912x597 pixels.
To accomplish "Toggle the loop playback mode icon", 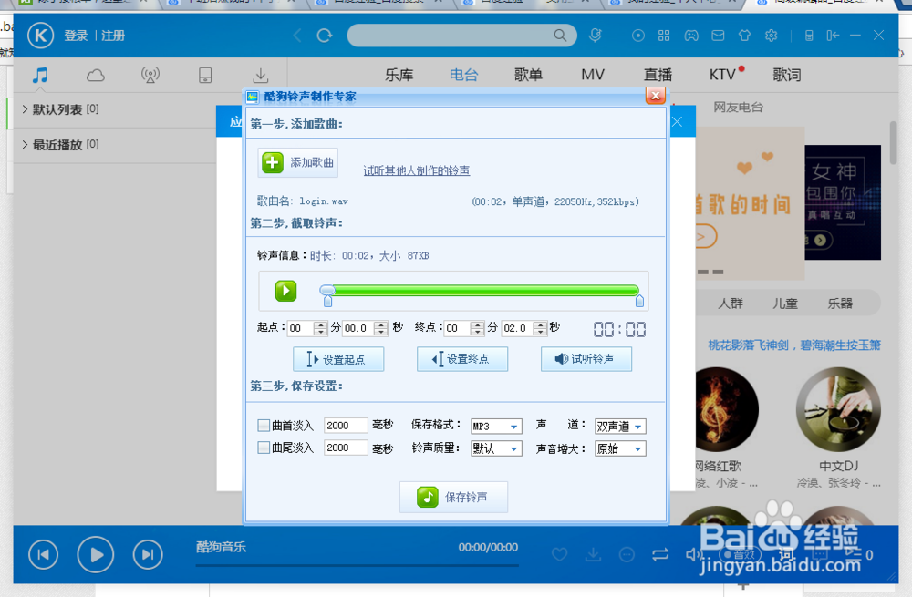I will point(660,554).
